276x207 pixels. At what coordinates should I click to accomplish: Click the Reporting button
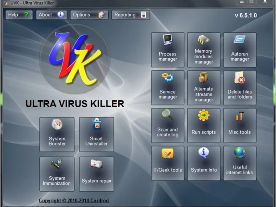[131, 15]
